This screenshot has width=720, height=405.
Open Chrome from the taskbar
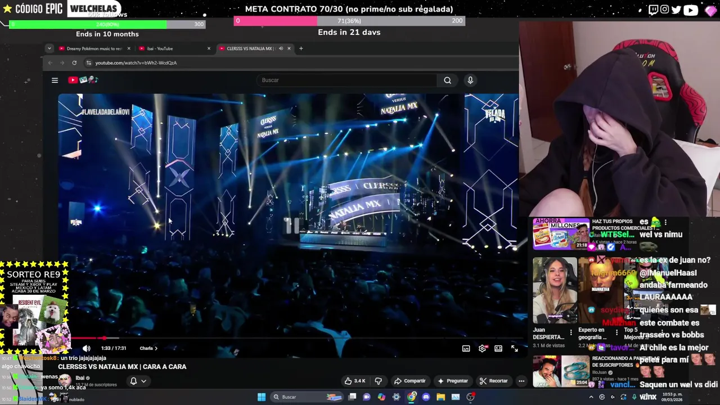click(x=412, y=397)
